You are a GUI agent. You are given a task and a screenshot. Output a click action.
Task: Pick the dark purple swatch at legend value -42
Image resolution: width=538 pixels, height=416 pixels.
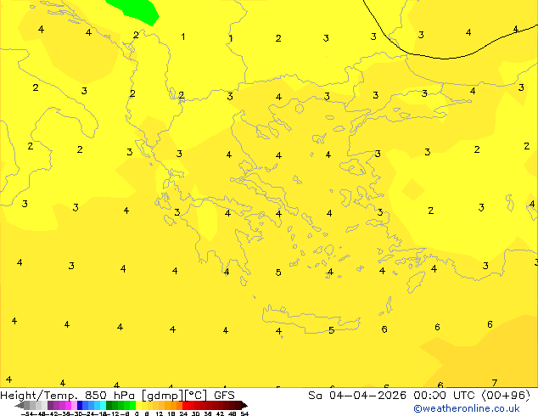50,405
